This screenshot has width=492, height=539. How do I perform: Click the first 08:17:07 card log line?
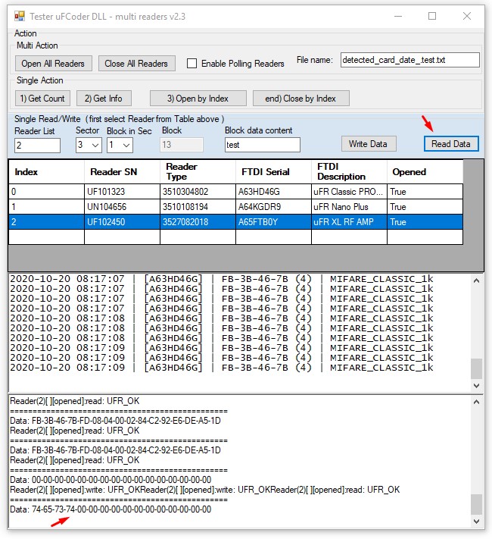[x=222, y=279]
